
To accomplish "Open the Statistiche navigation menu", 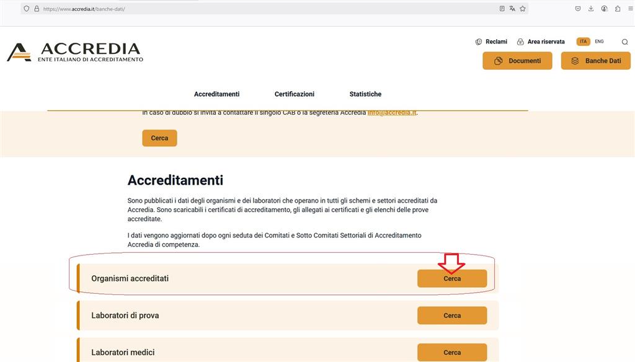I will (365, 94).
